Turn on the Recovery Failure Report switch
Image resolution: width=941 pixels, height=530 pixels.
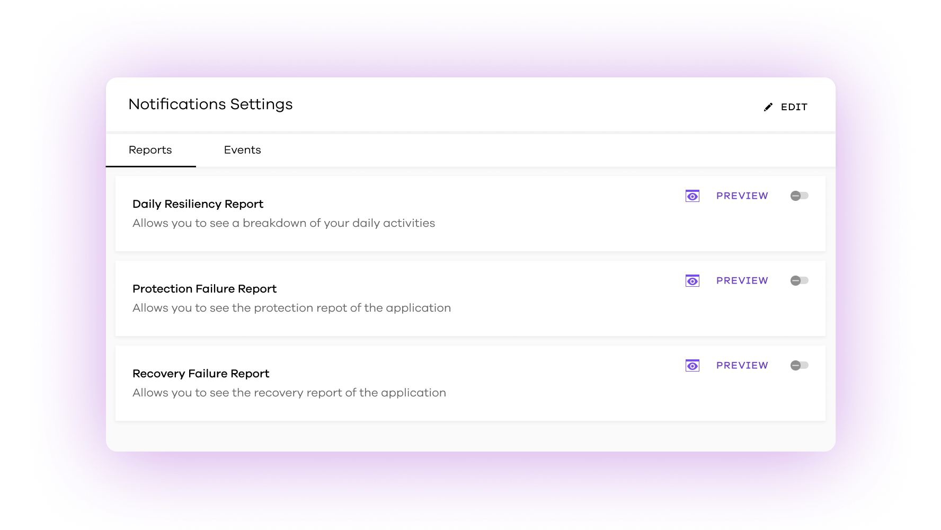[x=799, y=366]
